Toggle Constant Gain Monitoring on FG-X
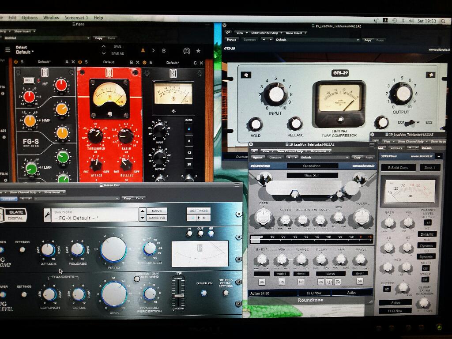 point(137,279)
